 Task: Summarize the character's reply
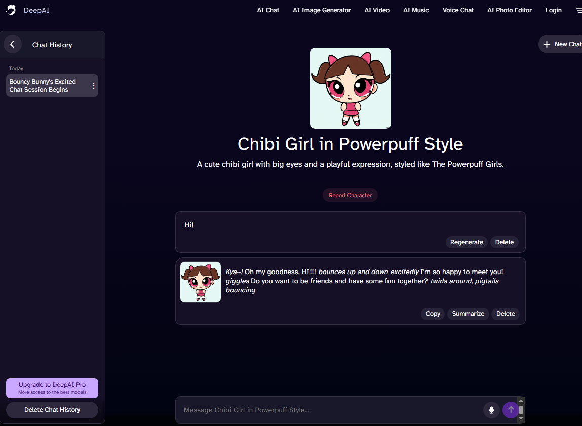point(468,314)
